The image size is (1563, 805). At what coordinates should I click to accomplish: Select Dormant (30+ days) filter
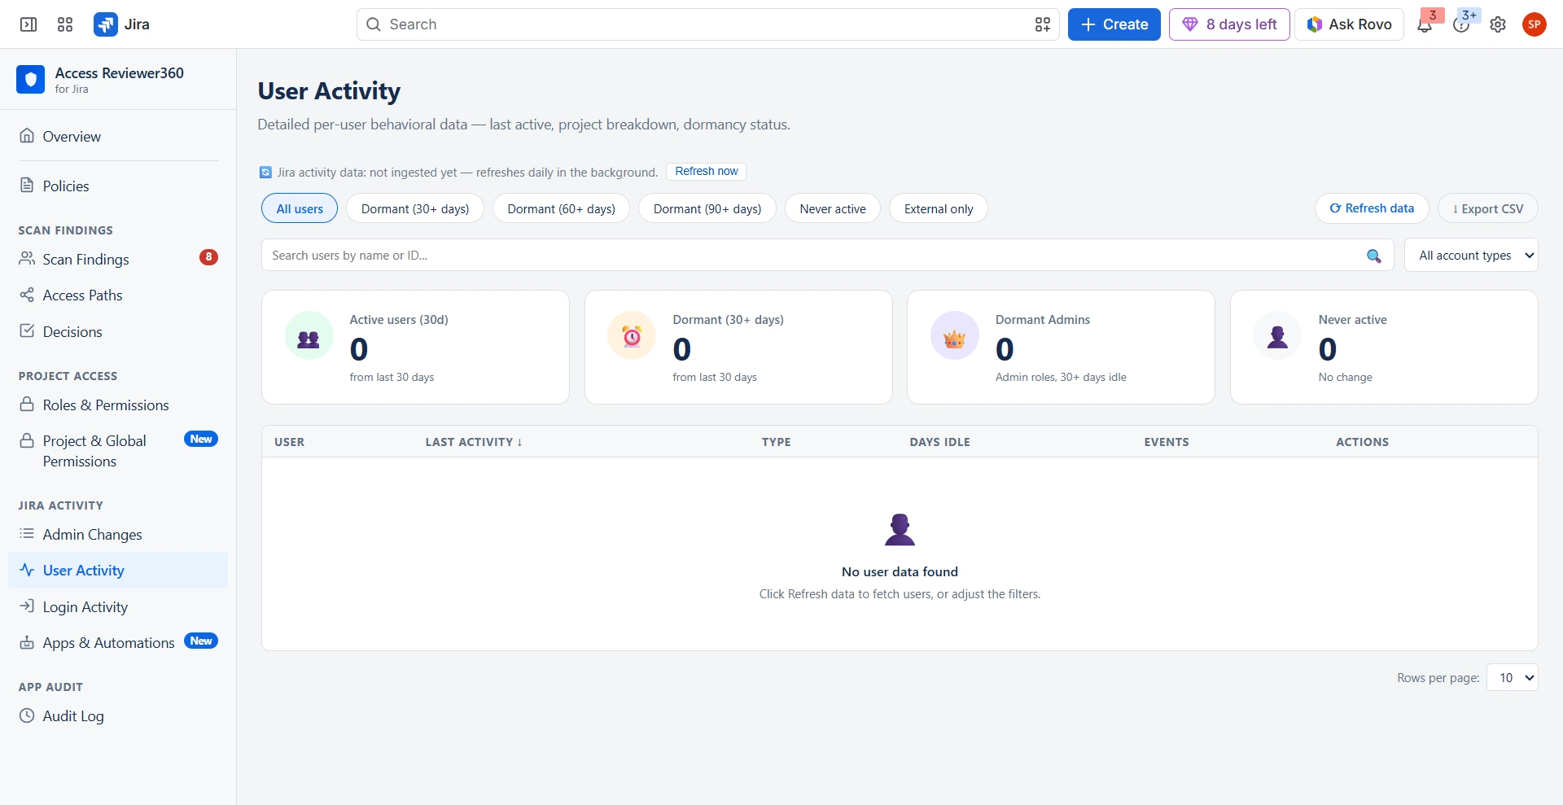[415, 208]
